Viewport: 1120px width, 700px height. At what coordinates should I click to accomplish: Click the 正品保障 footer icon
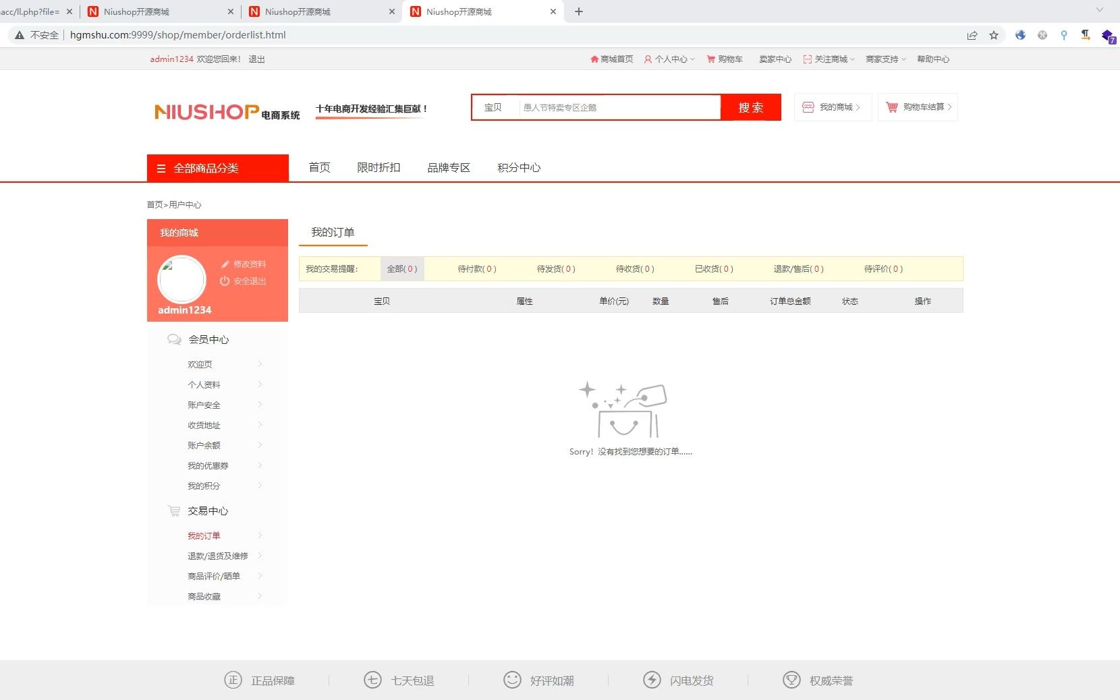click(x=233, y=680)
